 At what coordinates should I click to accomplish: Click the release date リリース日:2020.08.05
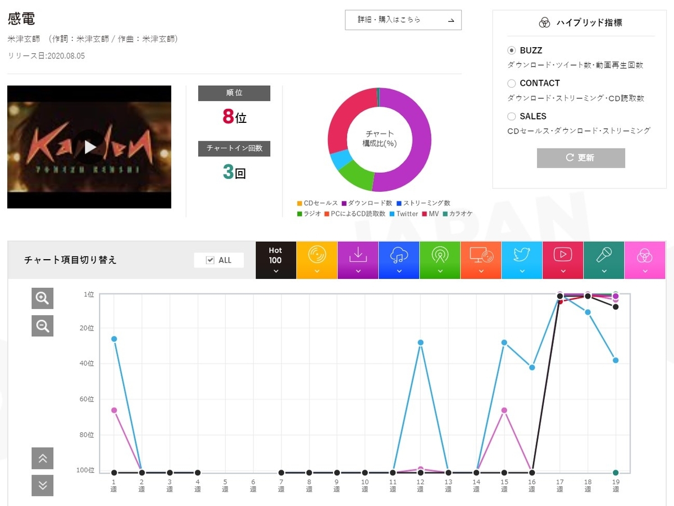[46, 56]
